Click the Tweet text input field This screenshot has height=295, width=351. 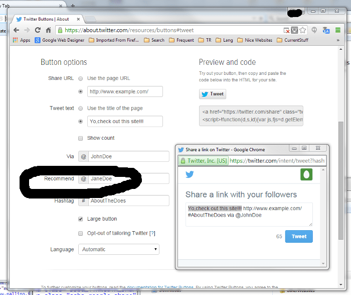click(x=125, y=121)
